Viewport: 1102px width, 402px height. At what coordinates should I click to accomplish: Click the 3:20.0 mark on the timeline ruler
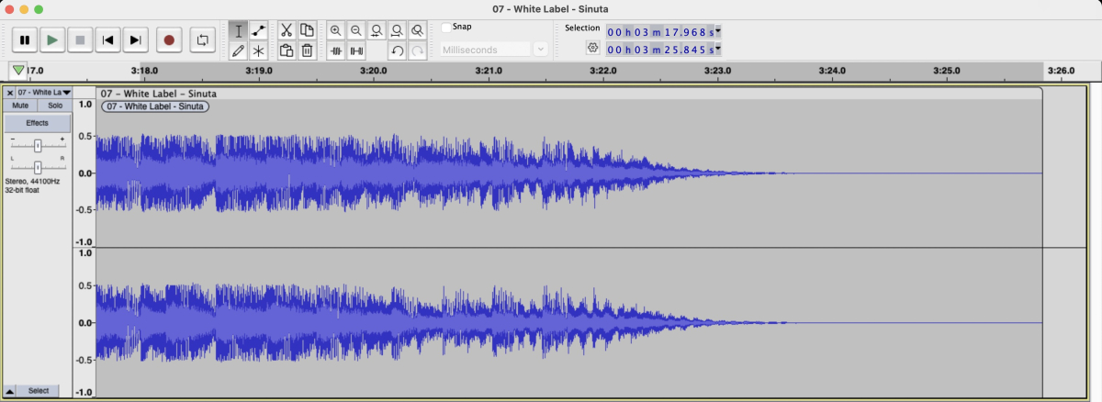[373, 70]
